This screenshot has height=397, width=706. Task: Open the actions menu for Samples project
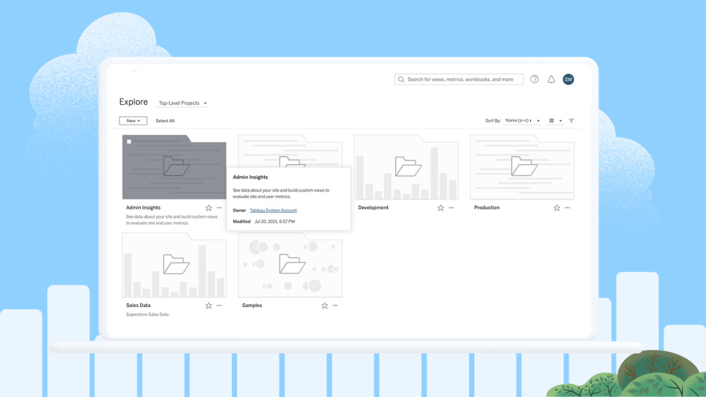pos(335,305)
